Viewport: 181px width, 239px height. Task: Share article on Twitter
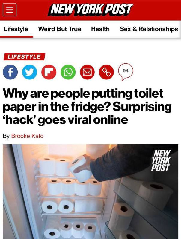29,72
